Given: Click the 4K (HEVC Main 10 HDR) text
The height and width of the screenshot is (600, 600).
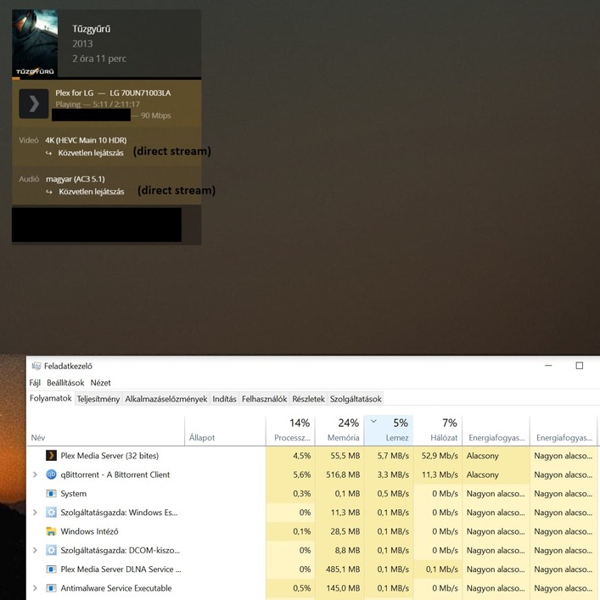Looking at the screenshot, I should 86,140.
